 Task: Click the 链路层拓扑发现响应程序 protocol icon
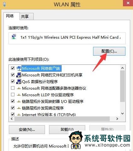[19, 108]
